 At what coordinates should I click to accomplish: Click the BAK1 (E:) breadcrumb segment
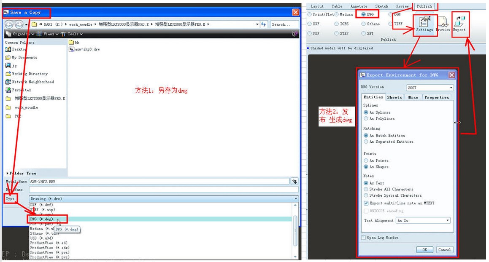click(x=53, y=24)
